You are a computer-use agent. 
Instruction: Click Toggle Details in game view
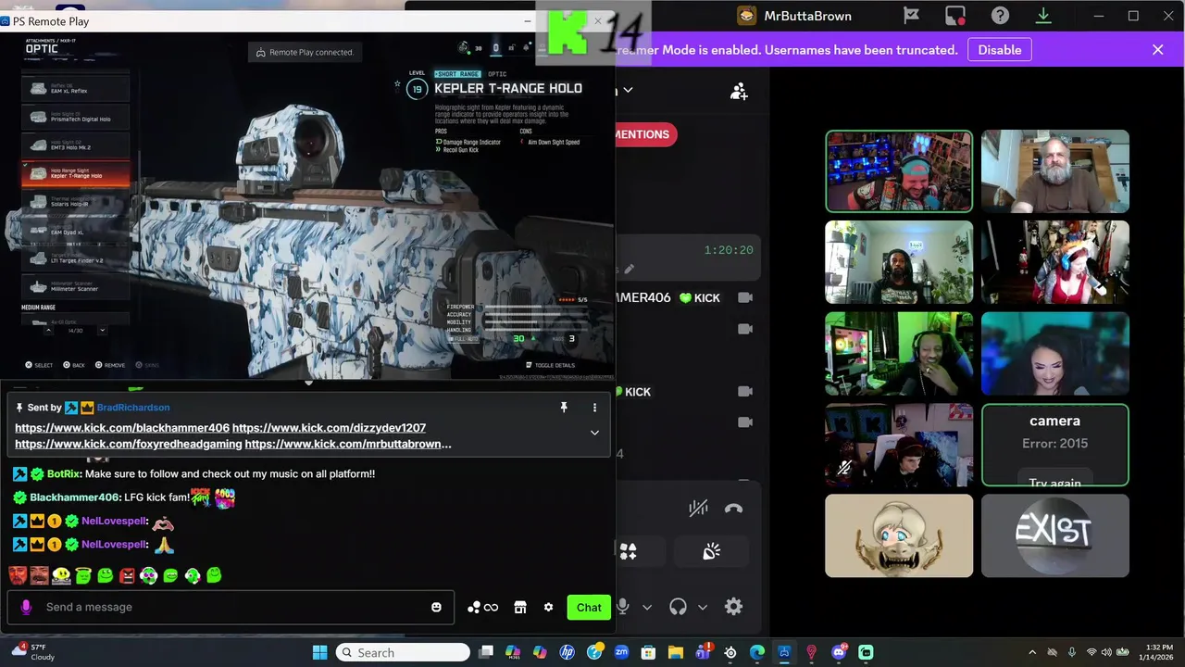[x=550, y=365]
